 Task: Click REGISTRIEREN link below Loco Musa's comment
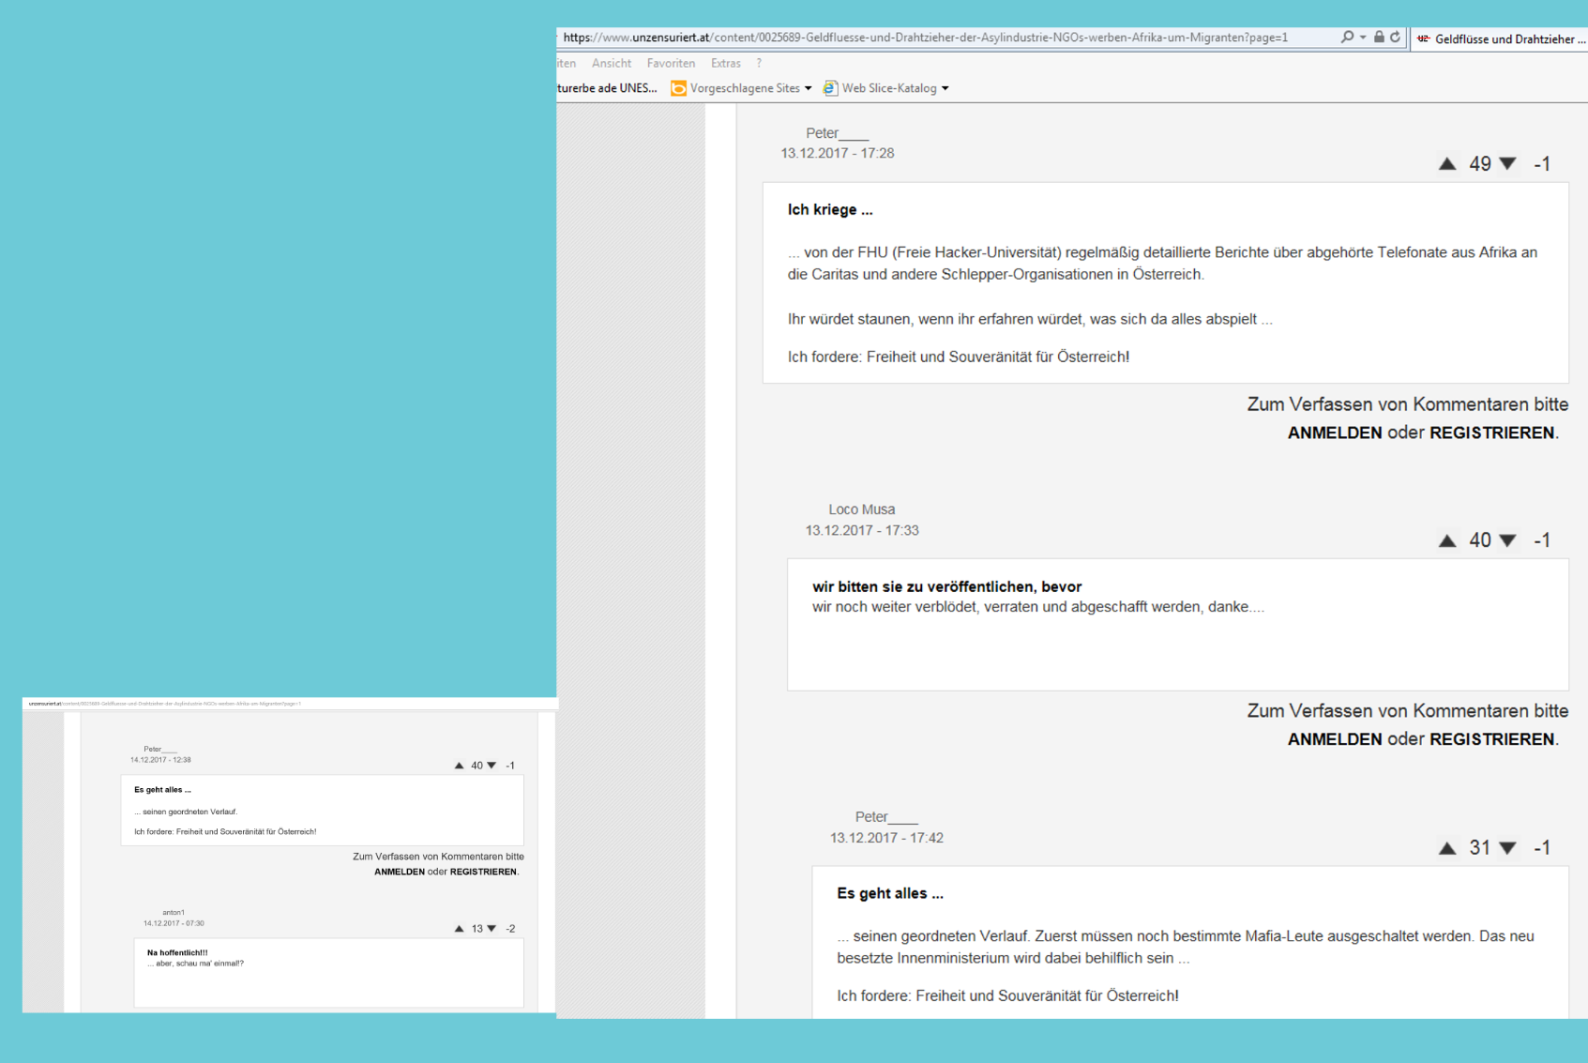pyautogui.click(x=1491, y=739)
